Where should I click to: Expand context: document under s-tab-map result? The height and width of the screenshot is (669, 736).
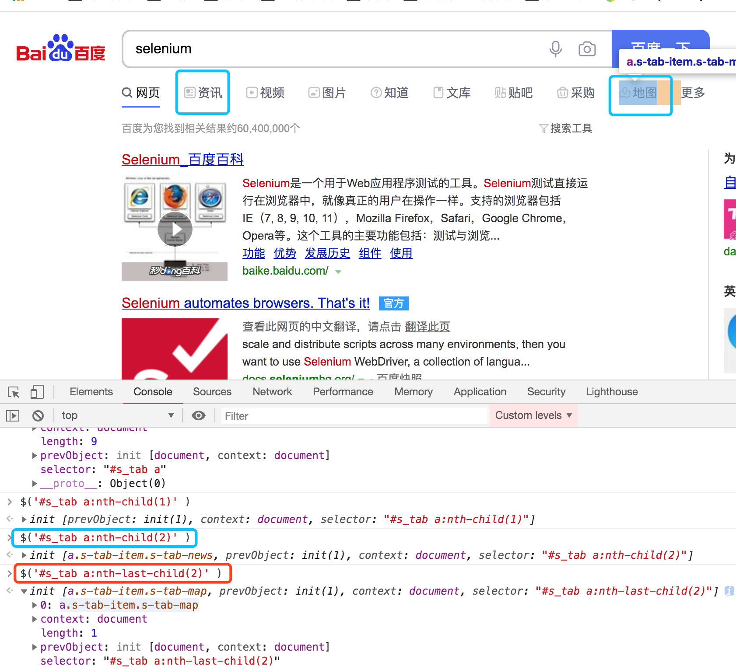coord(35,619)
